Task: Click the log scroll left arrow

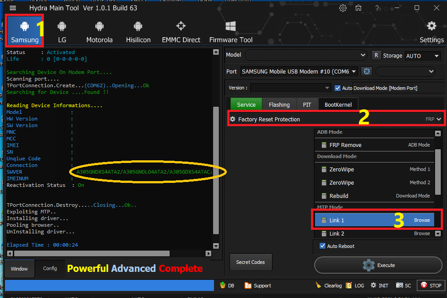Action: click(x=10, y=253)
